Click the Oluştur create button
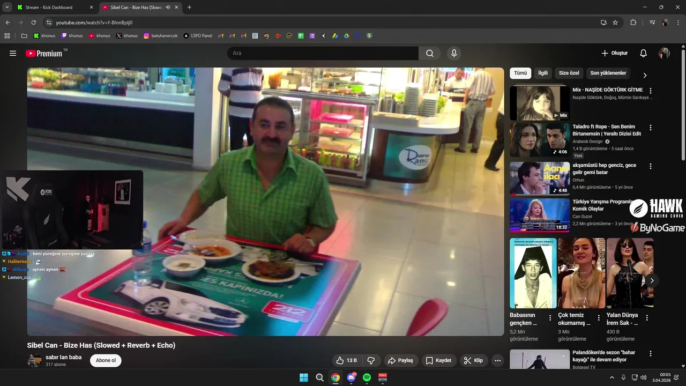This screenshot has width=686, height=386. point(614,53)
